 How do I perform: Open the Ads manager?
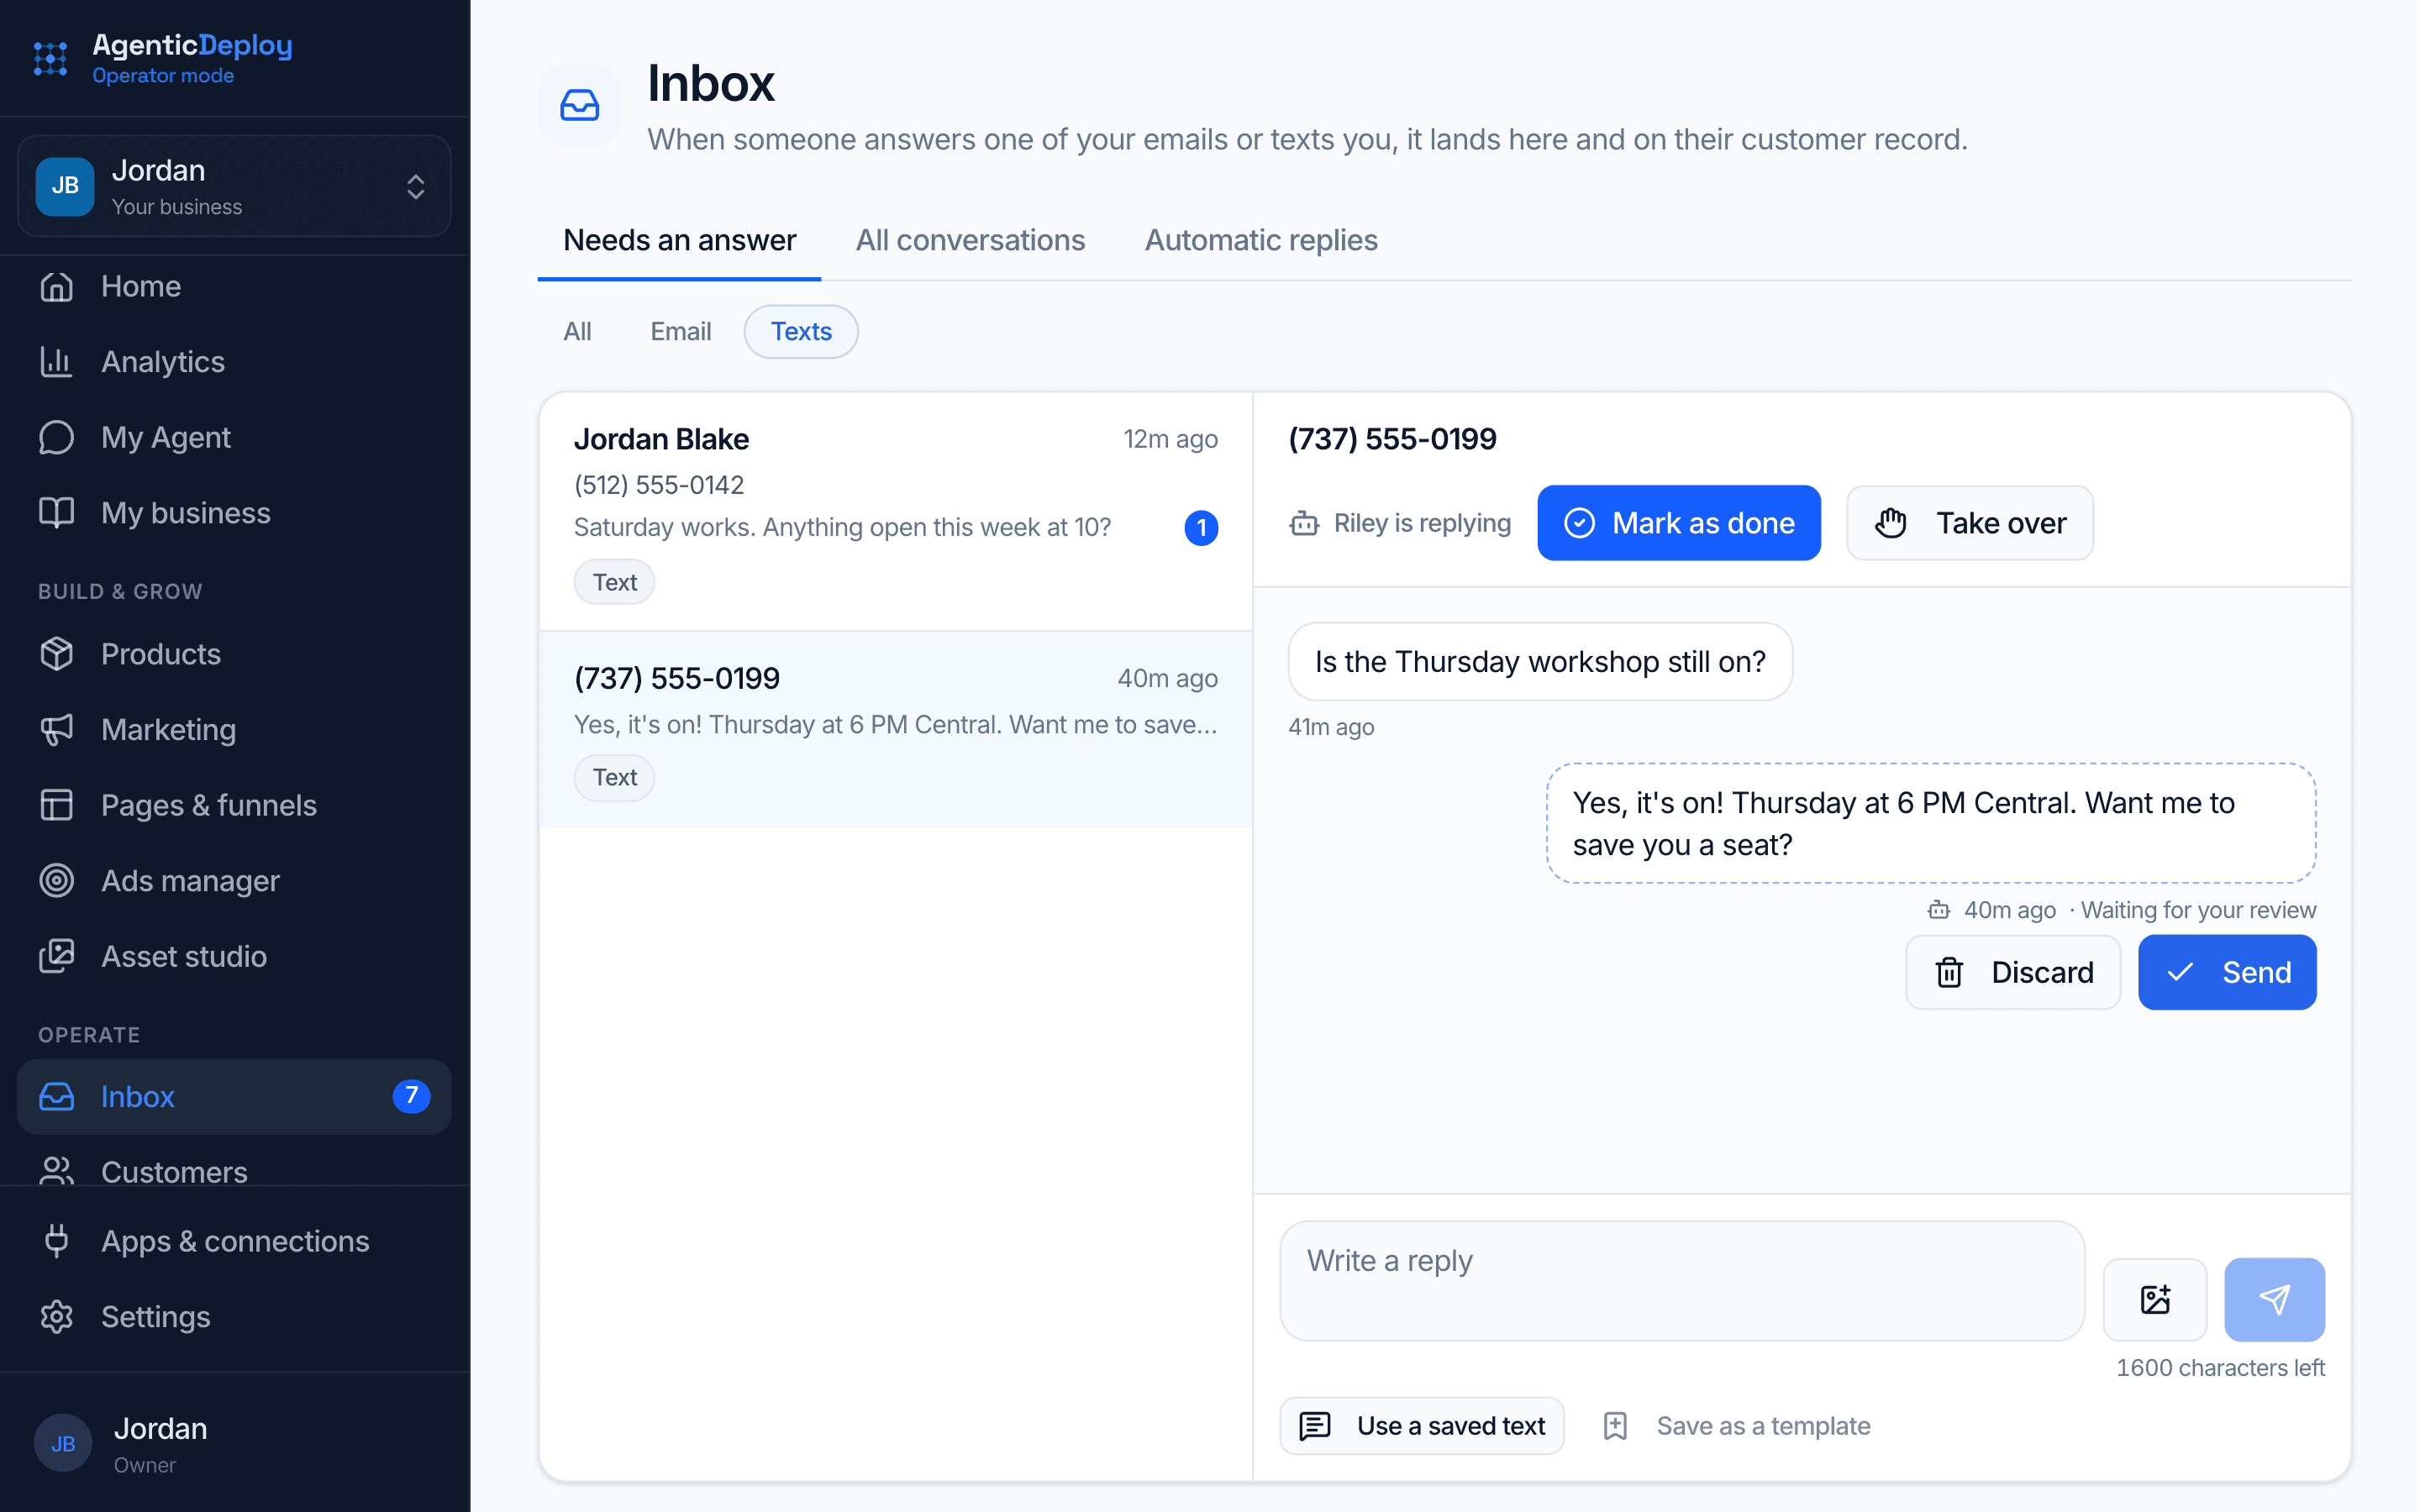point(234,881)
